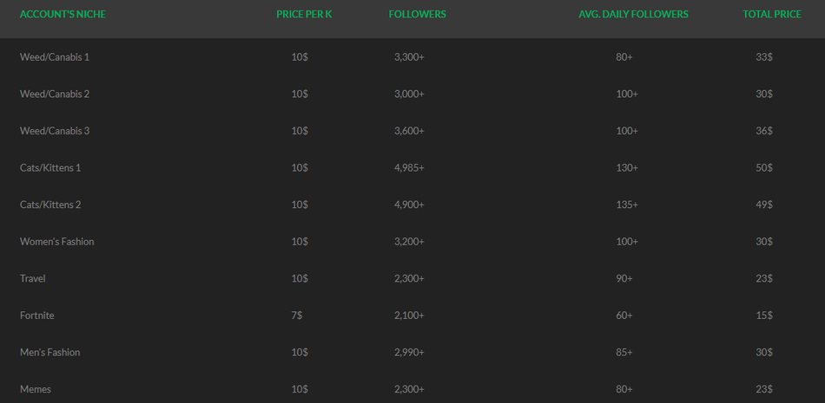Click the 15$ total price cell
Image resolution: width=825 pixels, height=403 pixels.
[764, 315]
